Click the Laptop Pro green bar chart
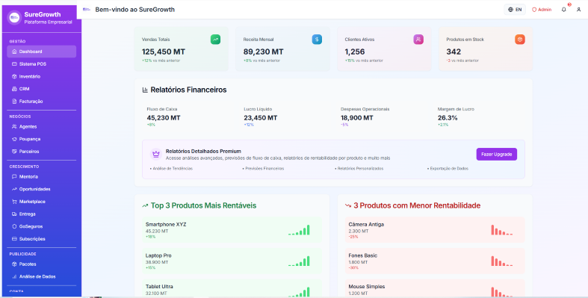This screenshot has width=588, height=298. point(299,261)
